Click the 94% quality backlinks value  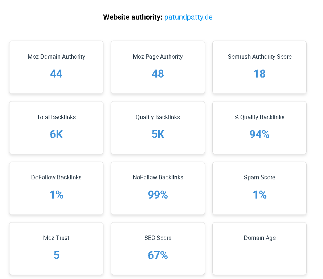pyautogui.click(x=259, y=134)
